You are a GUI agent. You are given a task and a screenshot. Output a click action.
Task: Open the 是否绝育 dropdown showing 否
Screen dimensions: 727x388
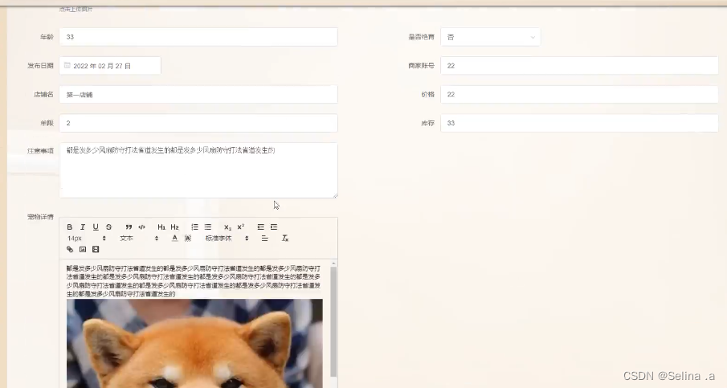(x=491, y=37)
